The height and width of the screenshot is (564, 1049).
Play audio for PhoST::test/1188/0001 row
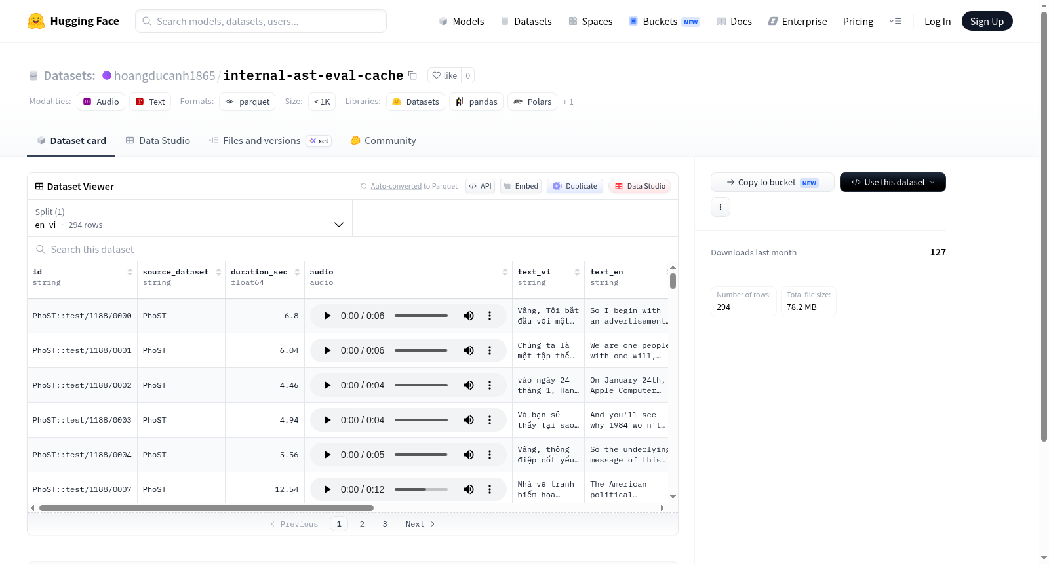(327, 350)
